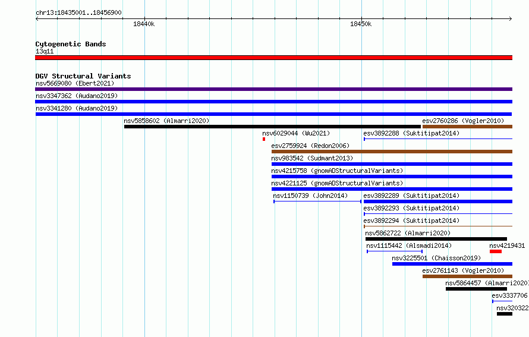
Task: Click the black nsv5862722 variant bar
Action: tap(436, 239)
